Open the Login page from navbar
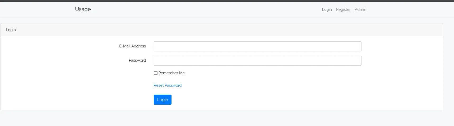454x126 pixels. click(327, 9)
